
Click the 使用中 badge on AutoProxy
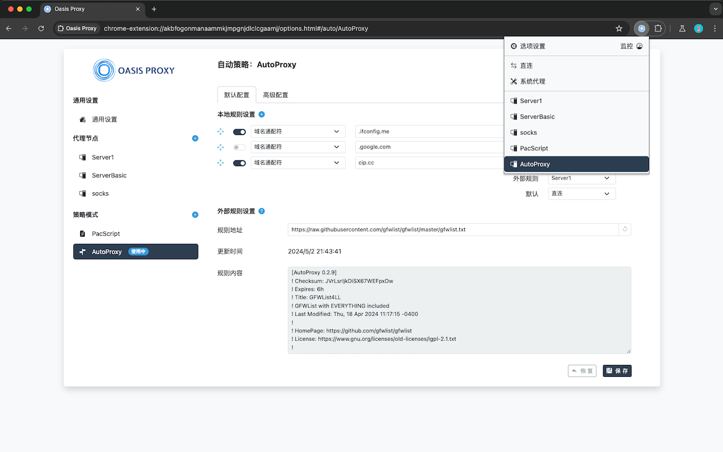138,251
